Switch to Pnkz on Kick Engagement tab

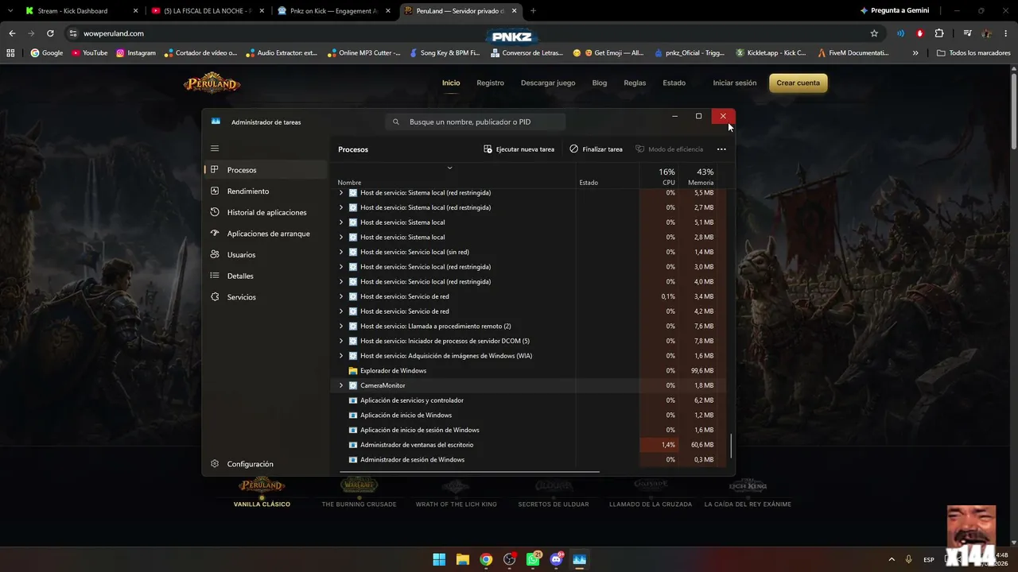click(333, 11)
